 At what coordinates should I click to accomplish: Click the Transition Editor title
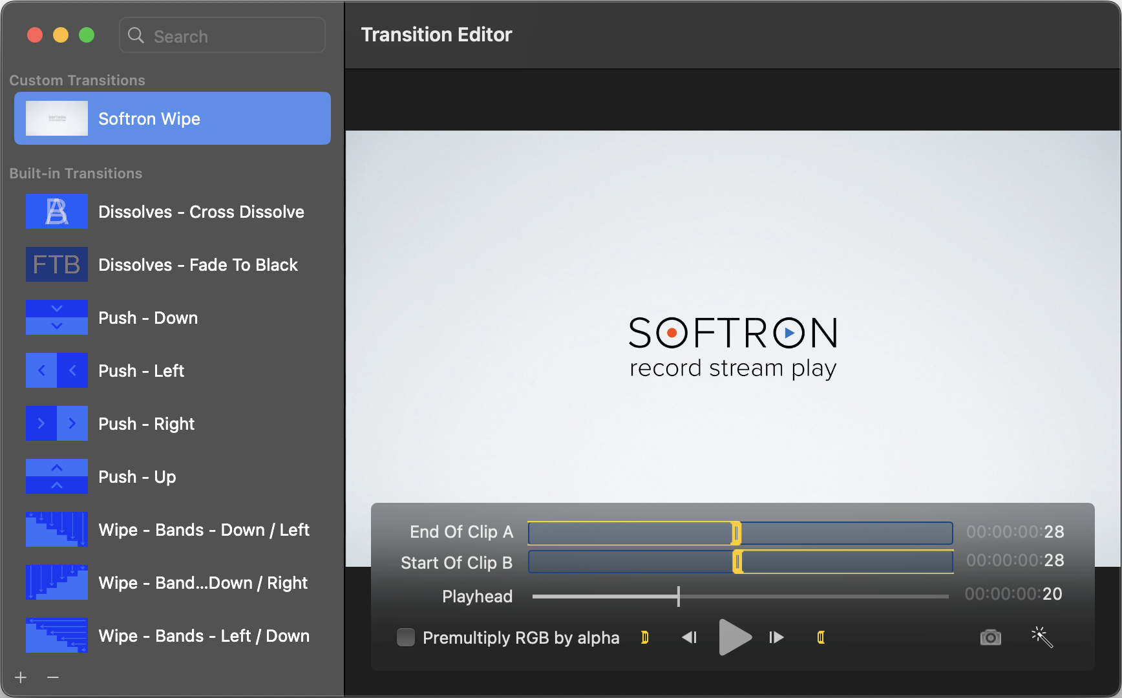pyautogui.click(x=436, y=35)
